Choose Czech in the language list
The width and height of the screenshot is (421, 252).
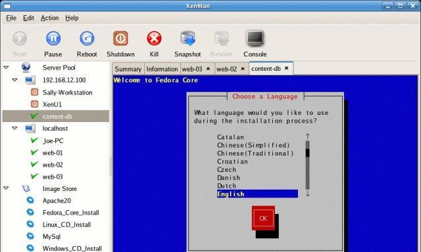click(x=226, y=169)
